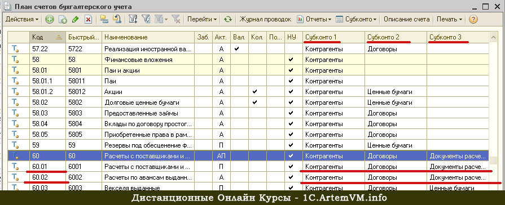Add account by copying icon
Viewport: 505px width, 205px height.
(63, 19)
